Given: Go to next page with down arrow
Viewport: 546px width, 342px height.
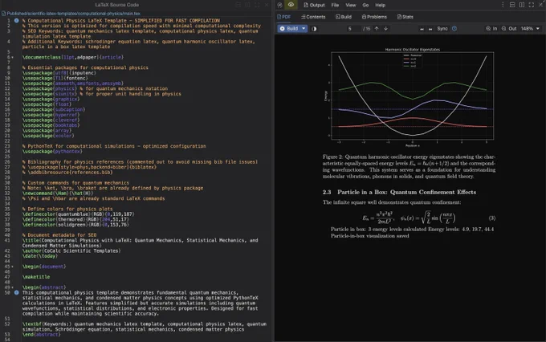Looking at the screenshot, I should point(386,29).
